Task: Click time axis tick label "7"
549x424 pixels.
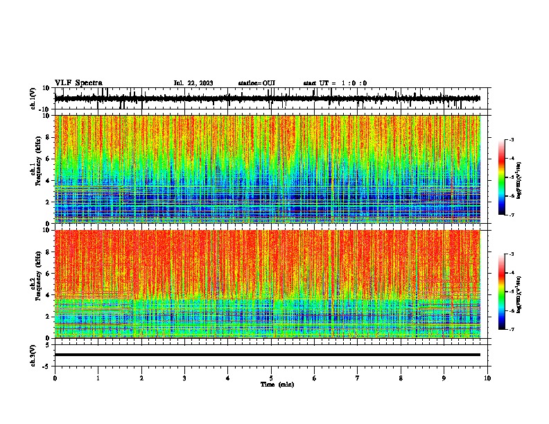Action: tap(358, 378)
